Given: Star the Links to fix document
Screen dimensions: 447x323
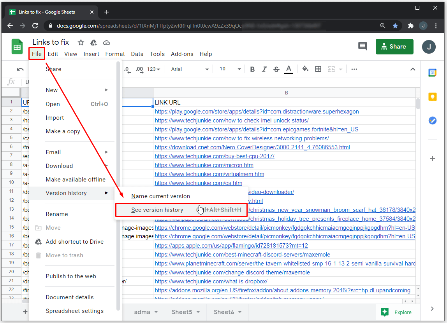Looking at the screenshot, I should click(x=81, y=42).
